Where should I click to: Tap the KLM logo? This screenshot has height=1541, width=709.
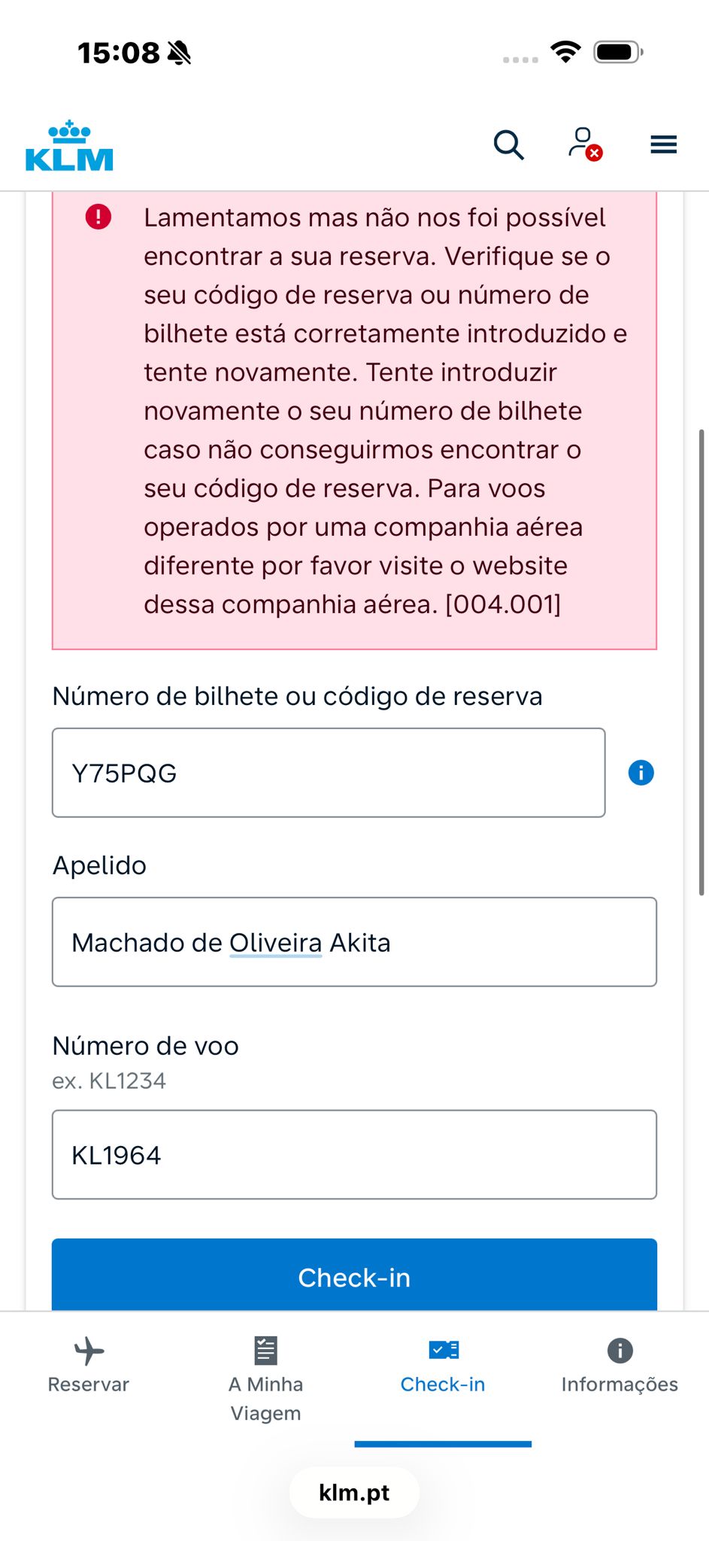[x=69, y=145]
